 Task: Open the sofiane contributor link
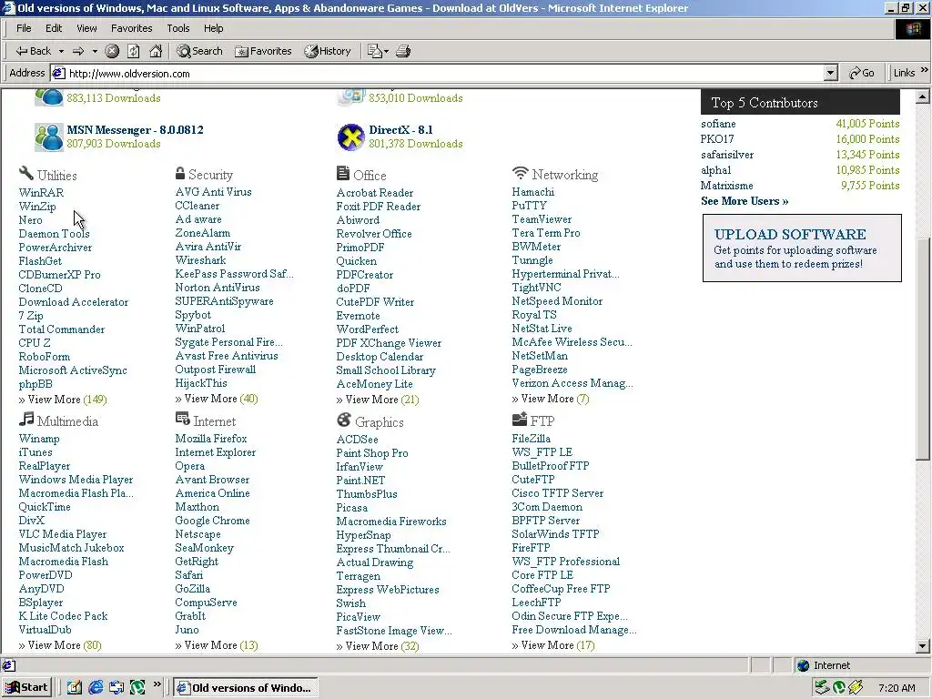click(x=718, y=124)
